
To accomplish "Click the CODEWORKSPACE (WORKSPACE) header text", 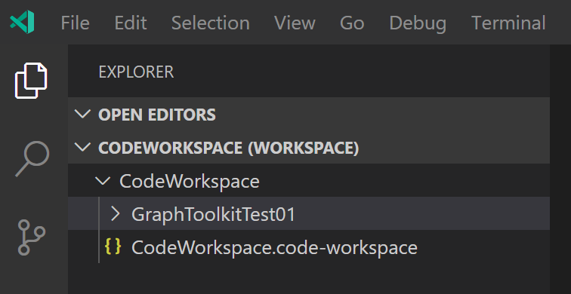I will (x=229, y=148).
